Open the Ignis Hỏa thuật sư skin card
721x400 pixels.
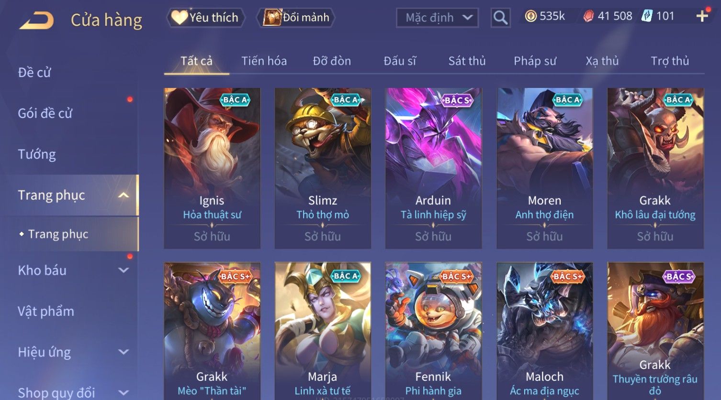[x=212, y=168]
